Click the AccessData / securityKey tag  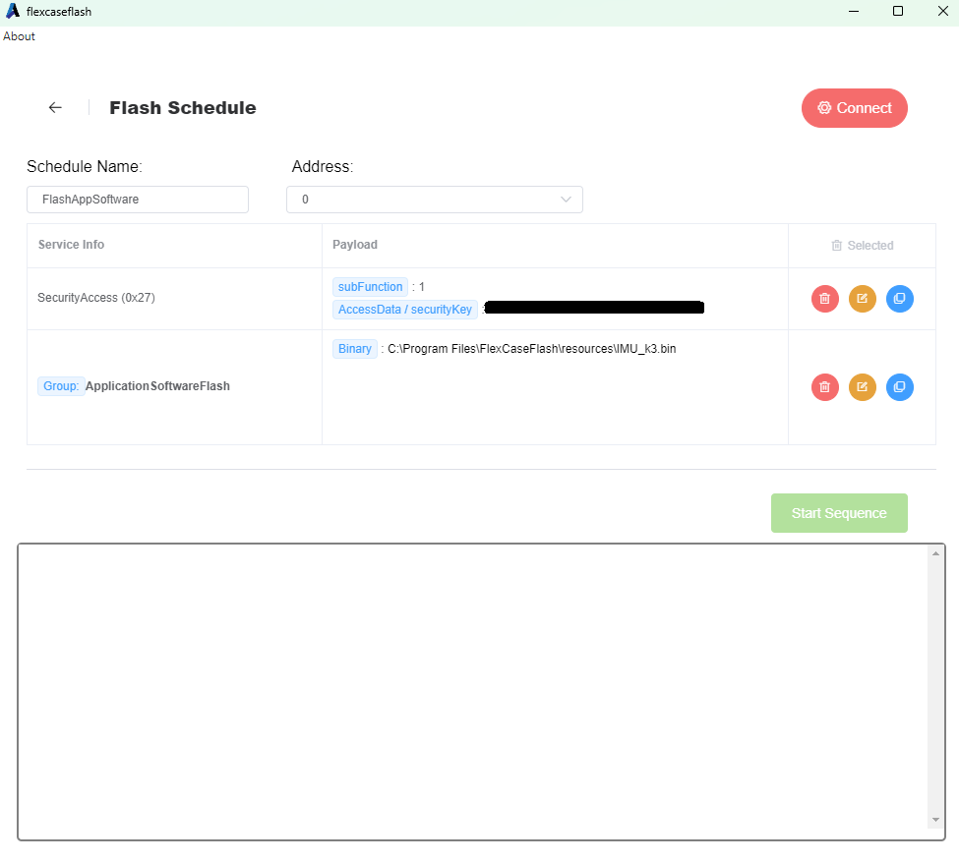coord(404,310)
